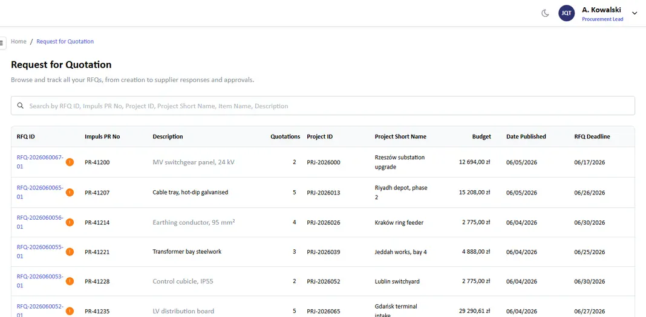Screen dimensions: 646x317
Task: Select PR-41200 cell
Action: click(97, 162)
